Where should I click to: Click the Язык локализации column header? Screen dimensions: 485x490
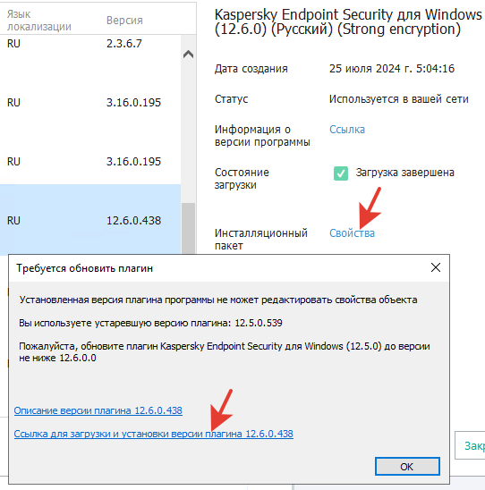coord(39,21)
